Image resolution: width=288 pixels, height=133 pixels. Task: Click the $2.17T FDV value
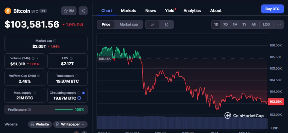coord(67,64)
